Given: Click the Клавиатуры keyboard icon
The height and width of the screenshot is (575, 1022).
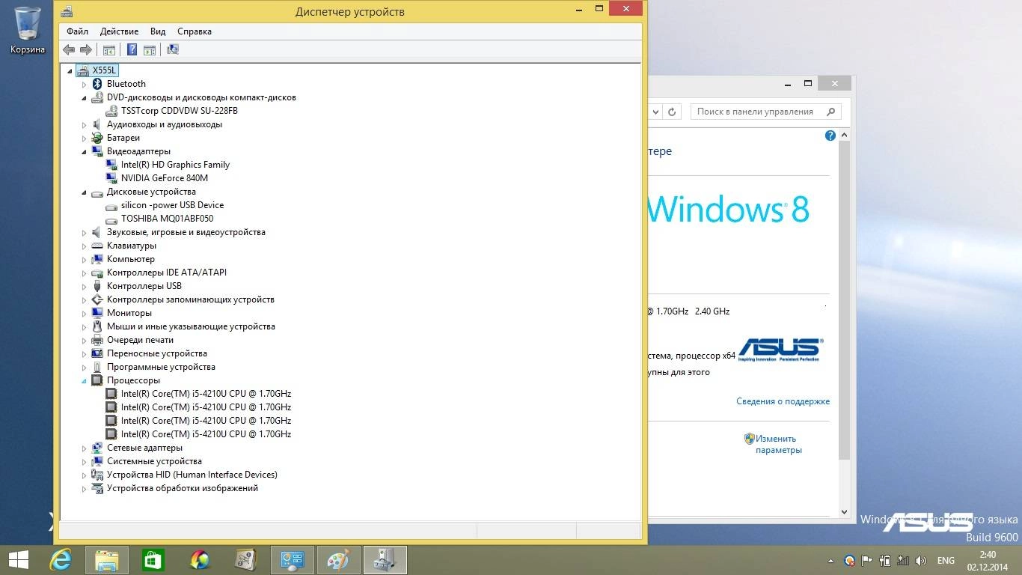Looking at the screenshot, I should coord(97,246).
